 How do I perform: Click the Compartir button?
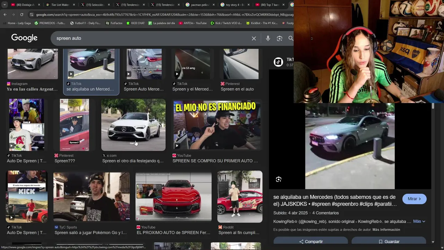pyautogui.click(x=310, y=241)
